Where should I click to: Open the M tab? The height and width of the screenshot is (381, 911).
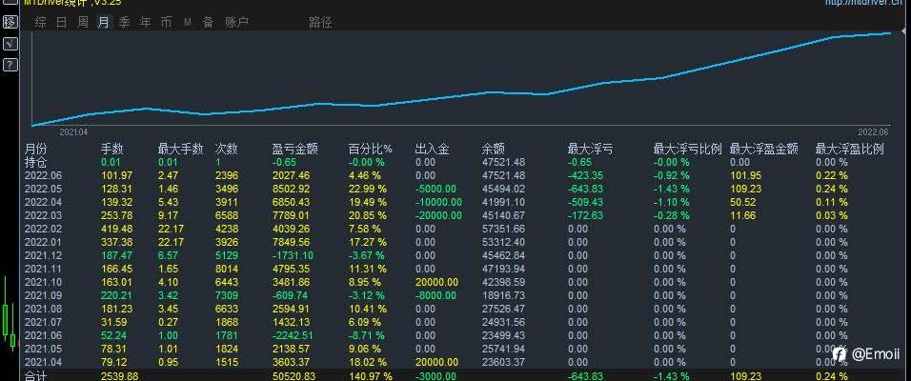188,23
